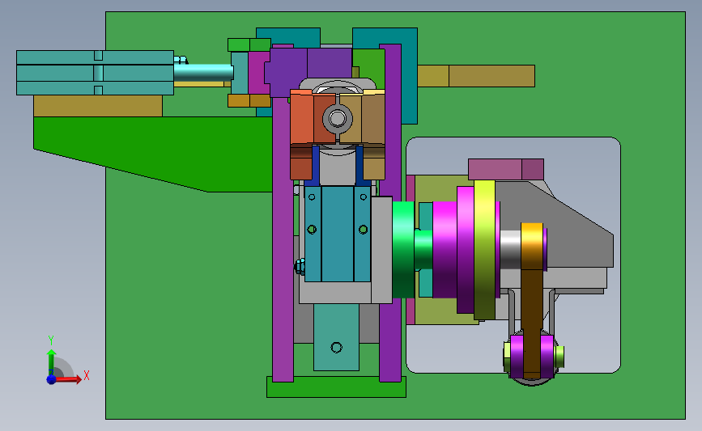This screenshot has width=702, height=431.
Task: Select the orange clamp block beside the bearing
Action: coord(302,117)
